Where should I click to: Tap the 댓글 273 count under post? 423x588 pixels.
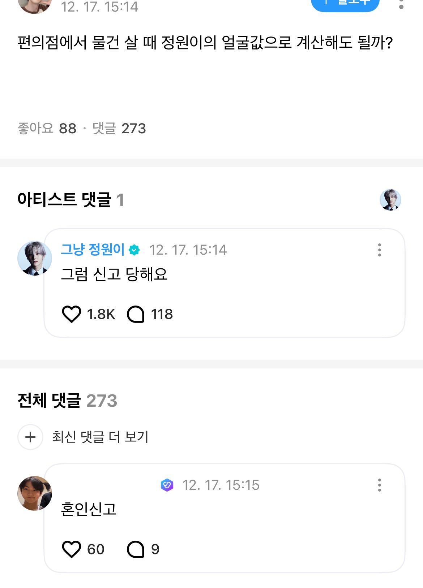[x=119, y=129]
